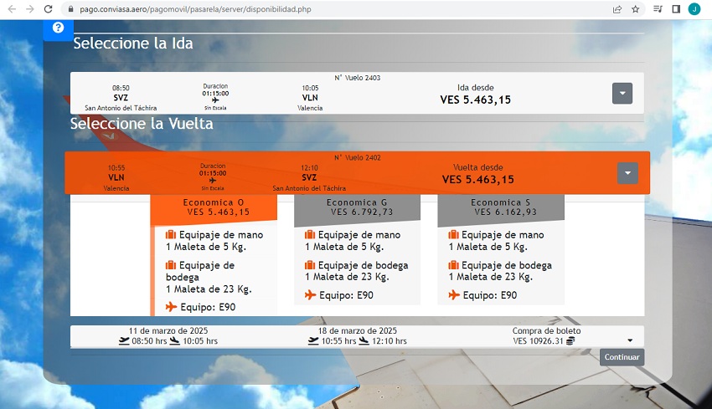The height and width of the screenshot is (409, 712).
Task: Click the coins icon beside ticket total
Action: (x=570, y=341)
